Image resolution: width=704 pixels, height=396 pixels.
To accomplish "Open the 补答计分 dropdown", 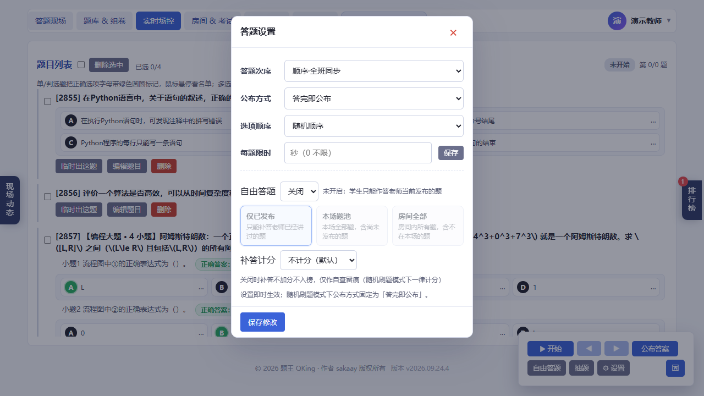I will click(318, 260).
